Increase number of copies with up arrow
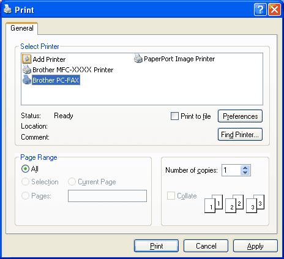This screenshot has width=284, height=259. coord(245,168)
